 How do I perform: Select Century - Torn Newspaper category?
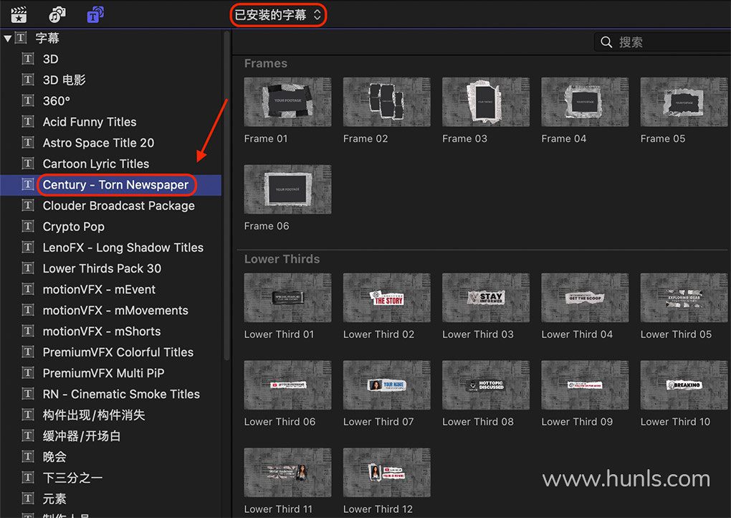pyautogui.click(x=115, y=185)
